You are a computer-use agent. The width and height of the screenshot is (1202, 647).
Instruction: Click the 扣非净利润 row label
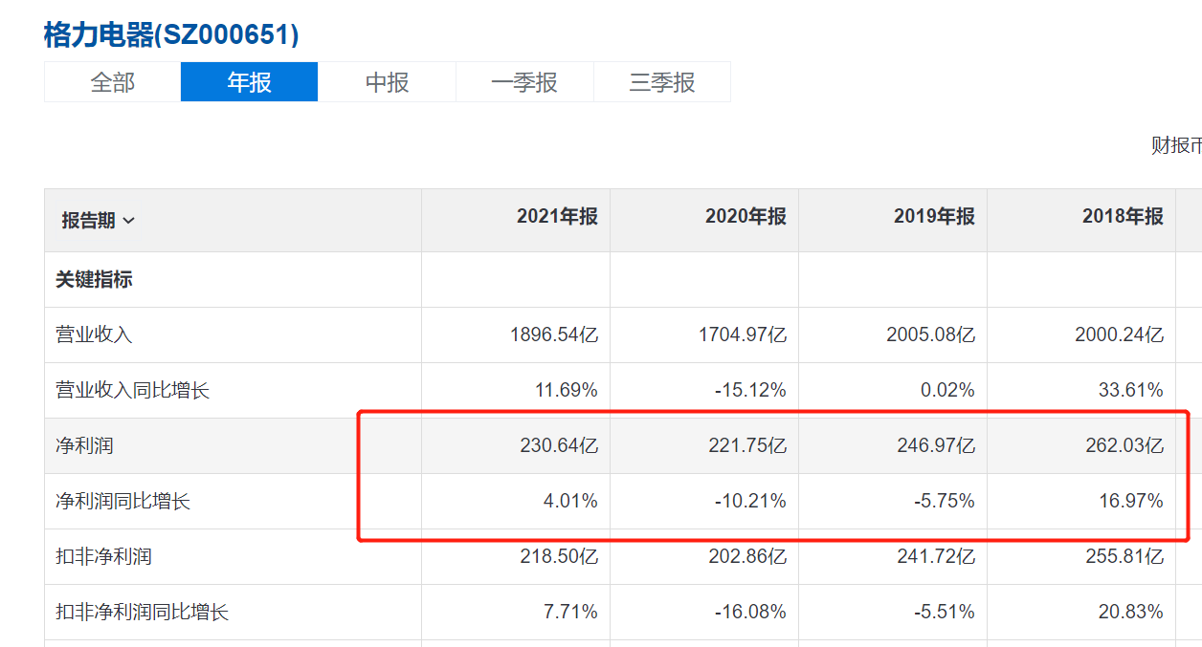103,556
